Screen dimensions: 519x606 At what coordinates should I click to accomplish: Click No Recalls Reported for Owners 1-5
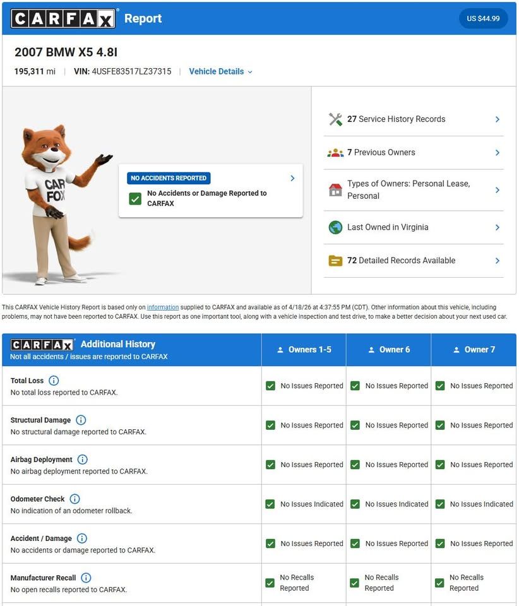(x=297, y=583)
